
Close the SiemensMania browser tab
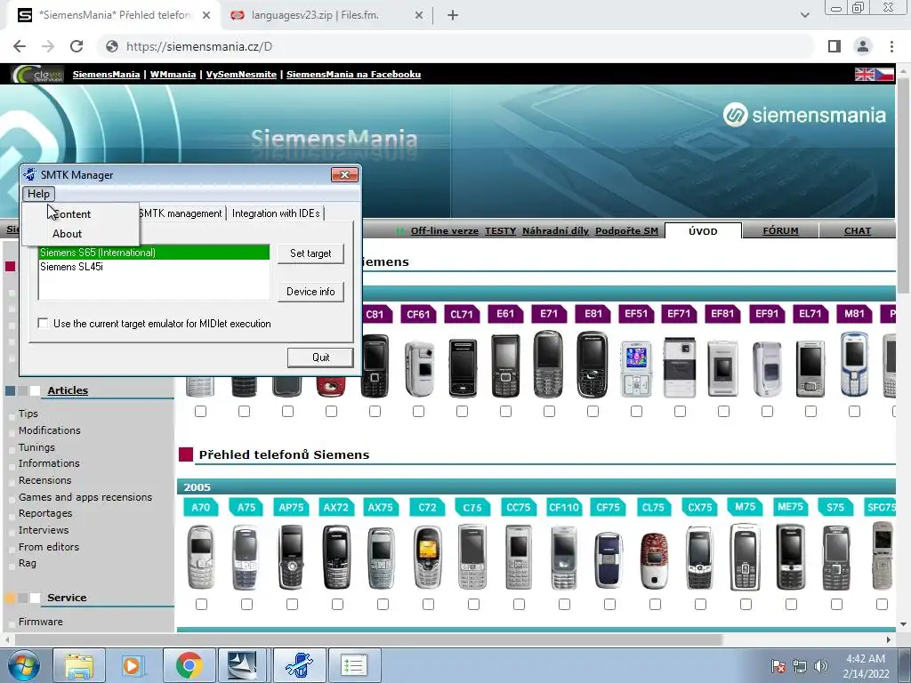tap(206, 16)
